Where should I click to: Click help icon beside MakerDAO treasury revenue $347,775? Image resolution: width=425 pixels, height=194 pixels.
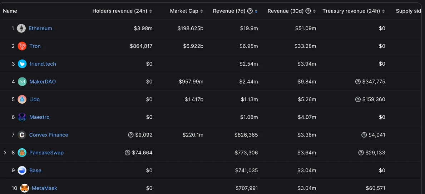[x=358, y=82]
